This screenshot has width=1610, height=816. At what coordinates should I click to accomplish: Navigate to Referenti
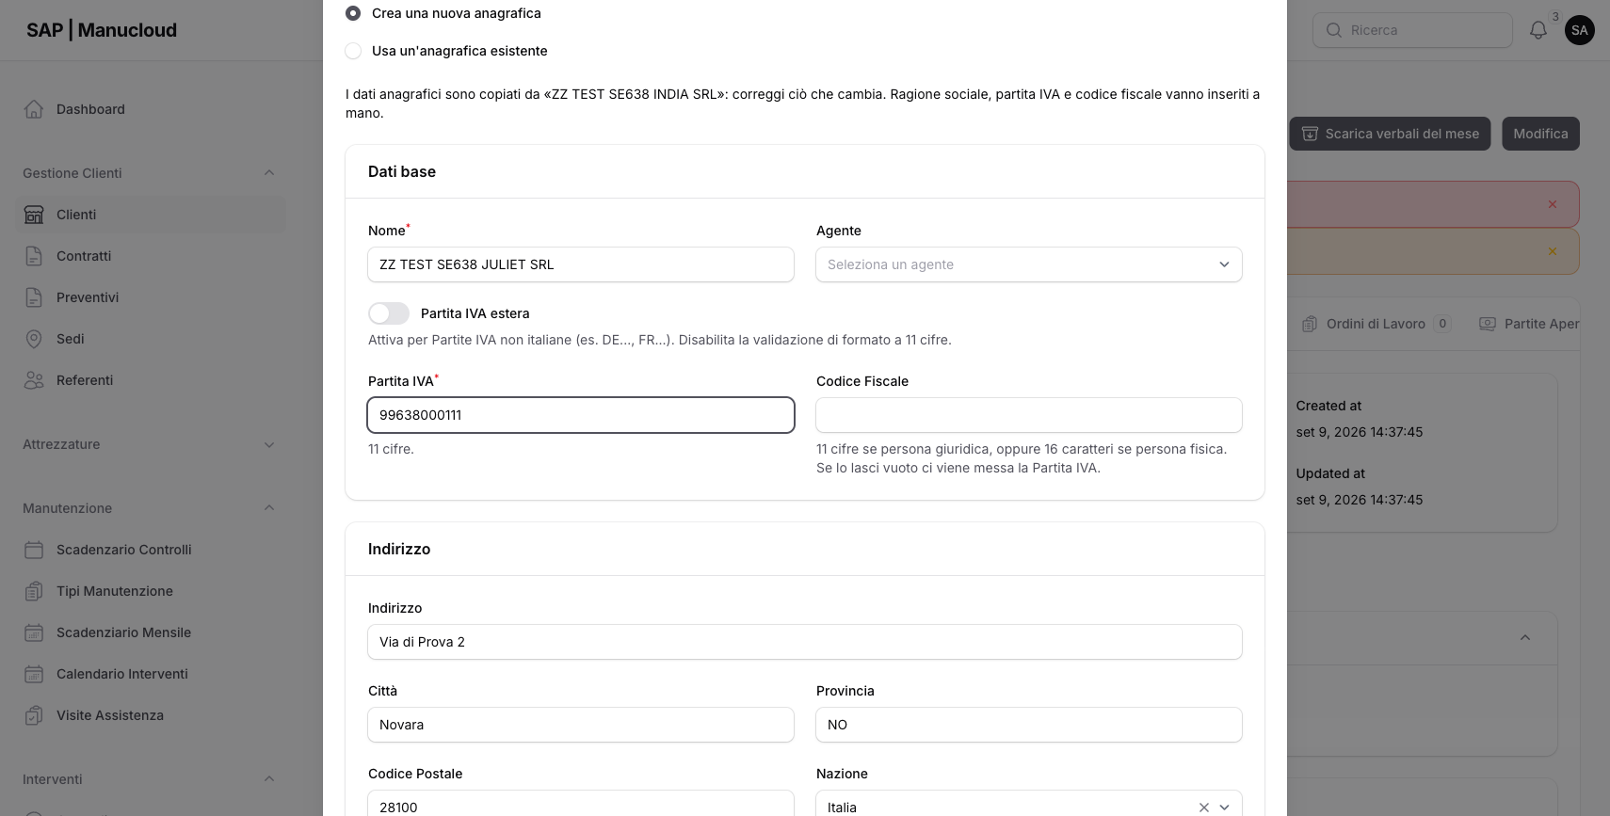[x=151, y=380]
